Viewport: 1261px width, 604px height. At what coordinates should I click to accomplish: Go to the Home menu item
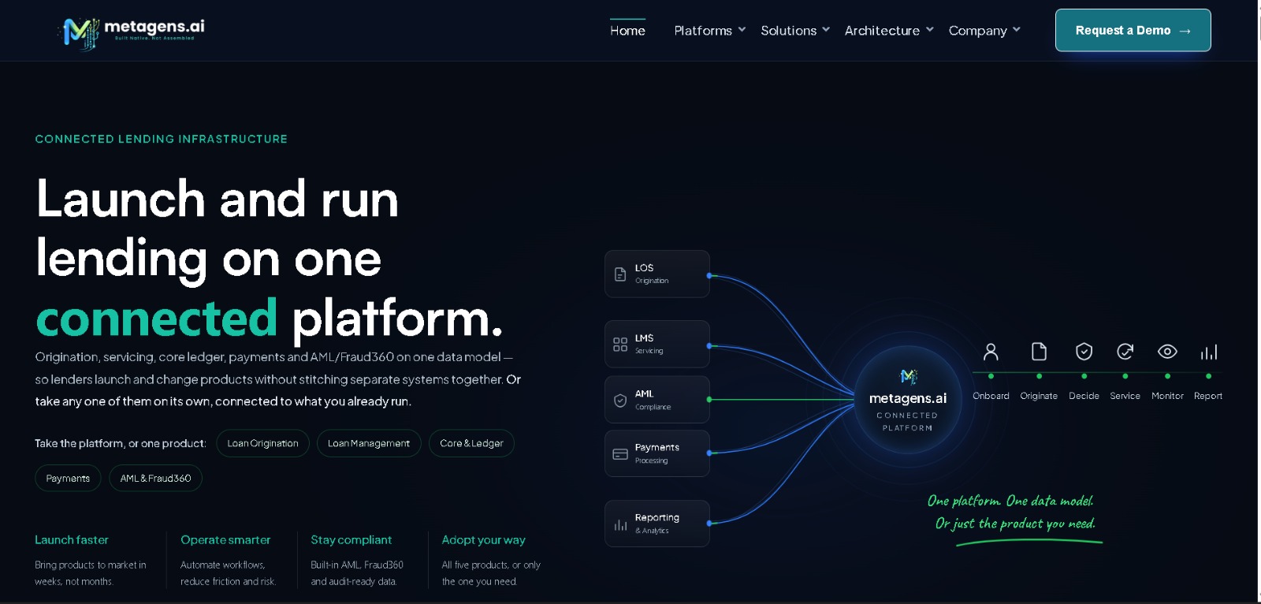click(x=627, y=31)
